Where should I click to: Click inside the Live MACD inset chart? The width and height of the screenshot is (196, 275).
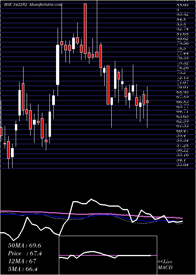click(108, 255)
